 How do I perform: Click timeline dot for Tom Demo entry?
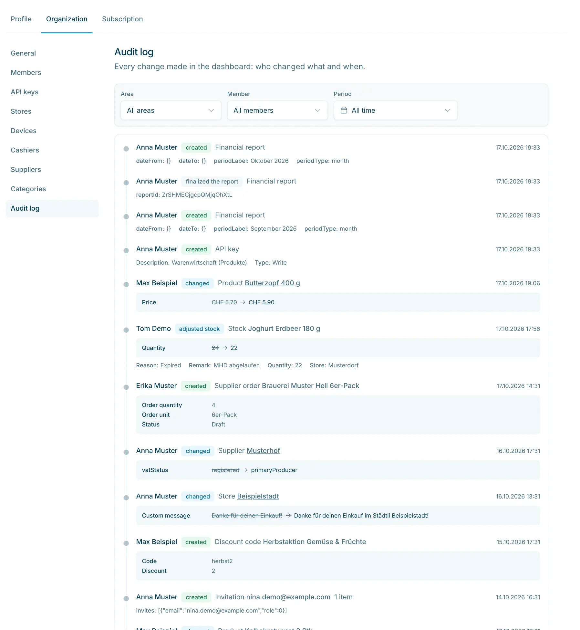tap(126, 330)
